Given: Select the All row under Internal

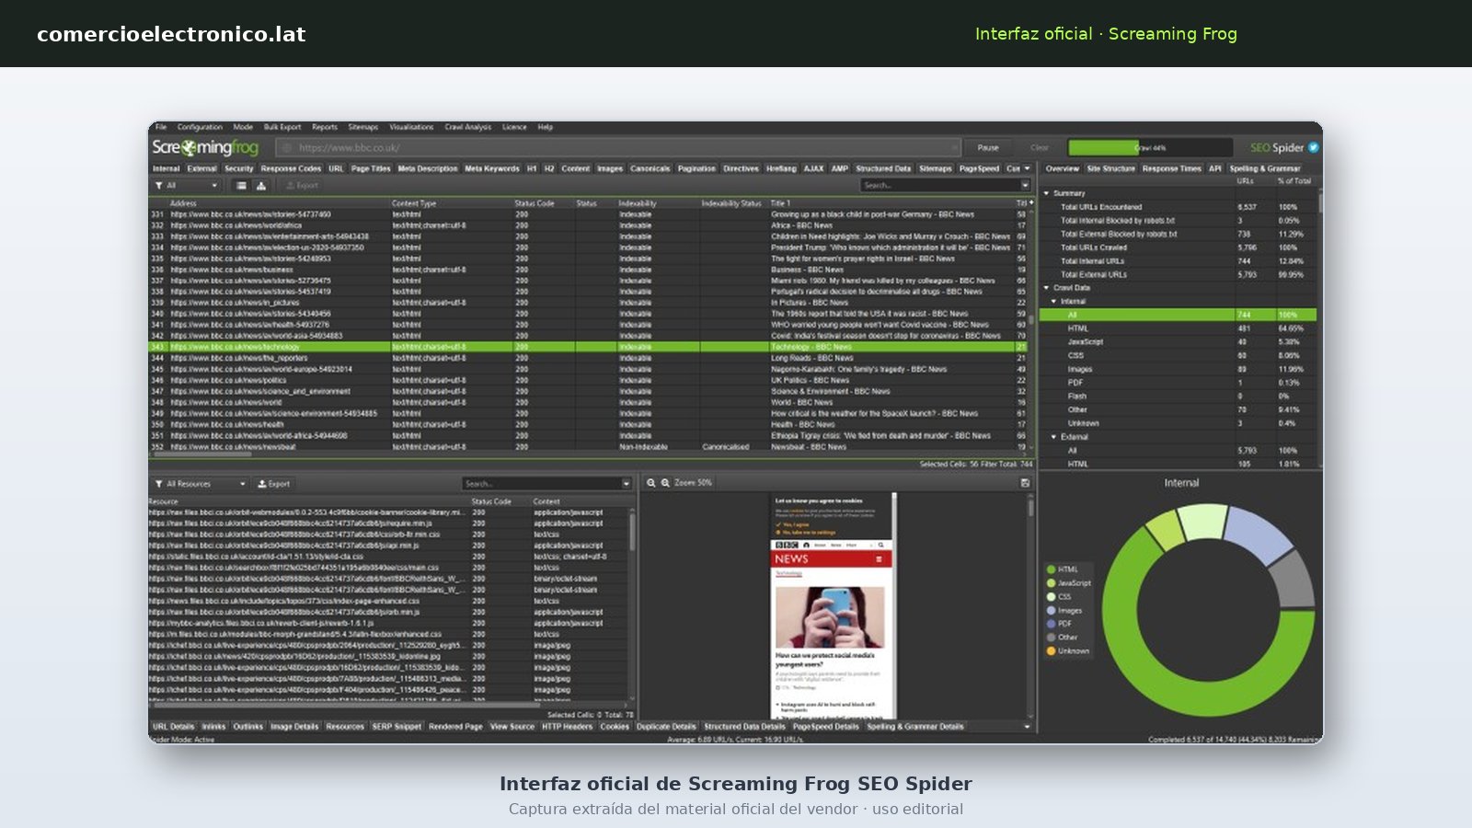Looking at the screenshot, I should pyautogui.click(x=1178, y=315).
